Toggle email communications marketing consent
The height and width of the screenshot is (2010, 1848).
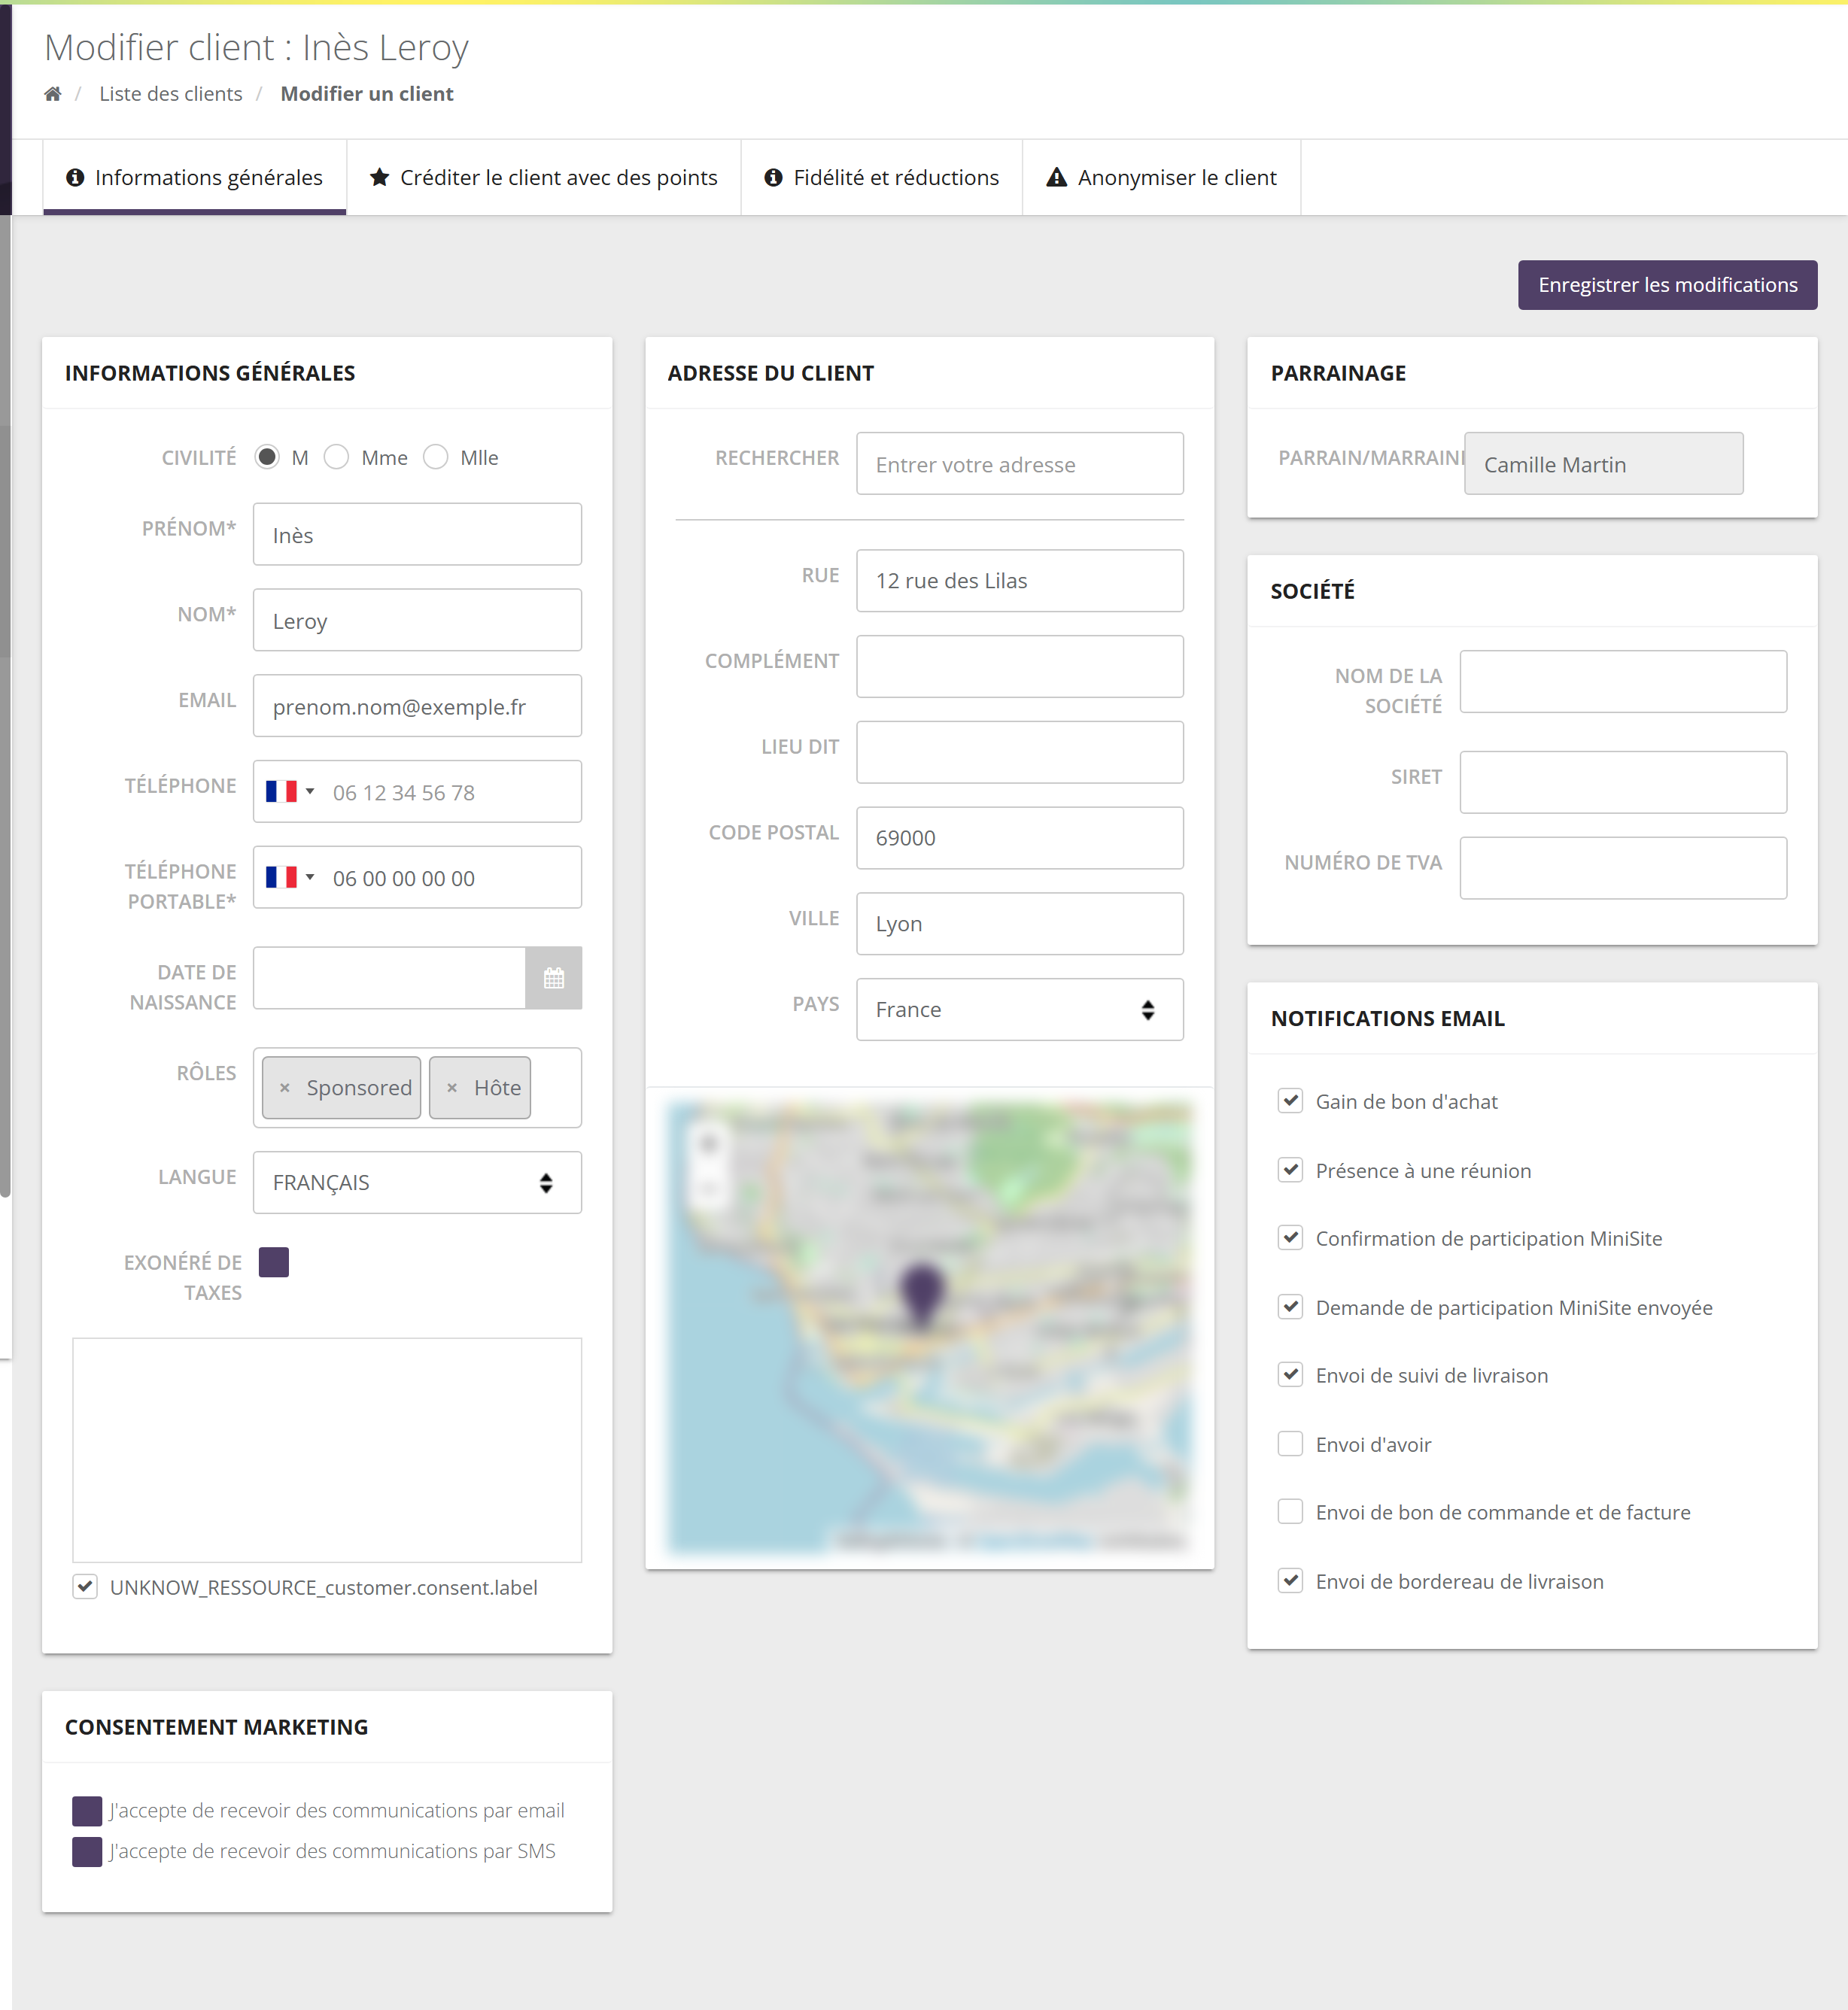point(87,1811)
